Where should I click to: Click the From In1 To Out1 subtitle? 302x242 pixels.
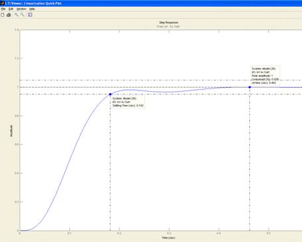(x=168, y=27)
